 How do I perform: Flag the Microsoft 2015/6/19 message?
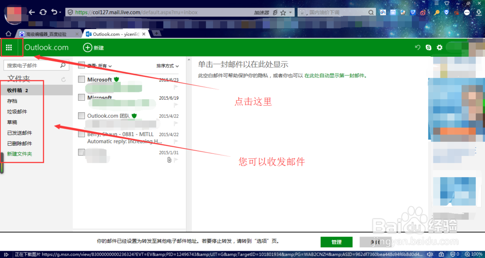coord(177,105)
